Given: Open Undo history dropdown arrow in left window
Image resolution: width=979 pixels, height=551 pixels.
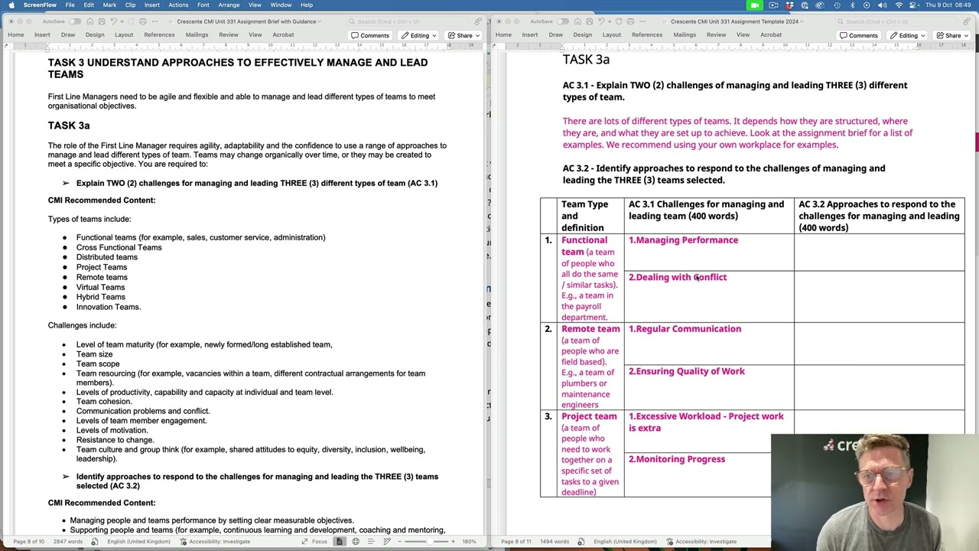Looking at the screenshot, I should [x=122, y=21].
